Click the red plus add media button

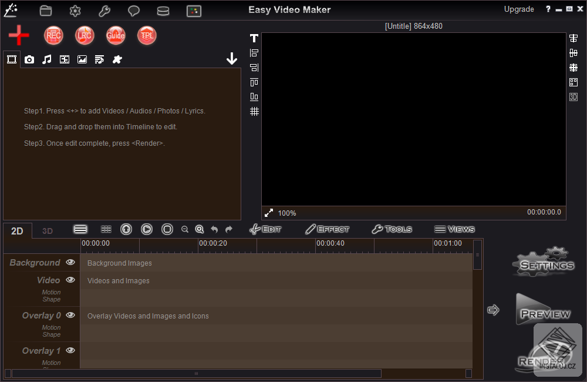[19, 35]
